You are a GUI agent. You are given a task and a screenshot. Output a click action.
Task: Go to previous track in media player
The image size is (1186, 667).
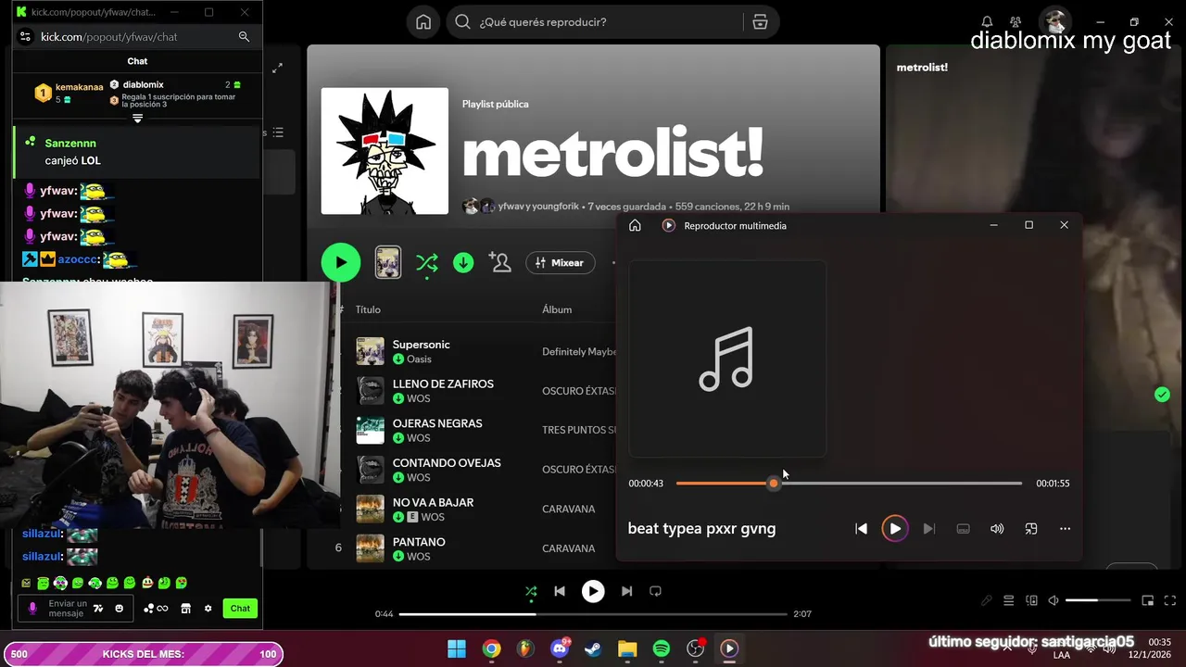point(861,529)
